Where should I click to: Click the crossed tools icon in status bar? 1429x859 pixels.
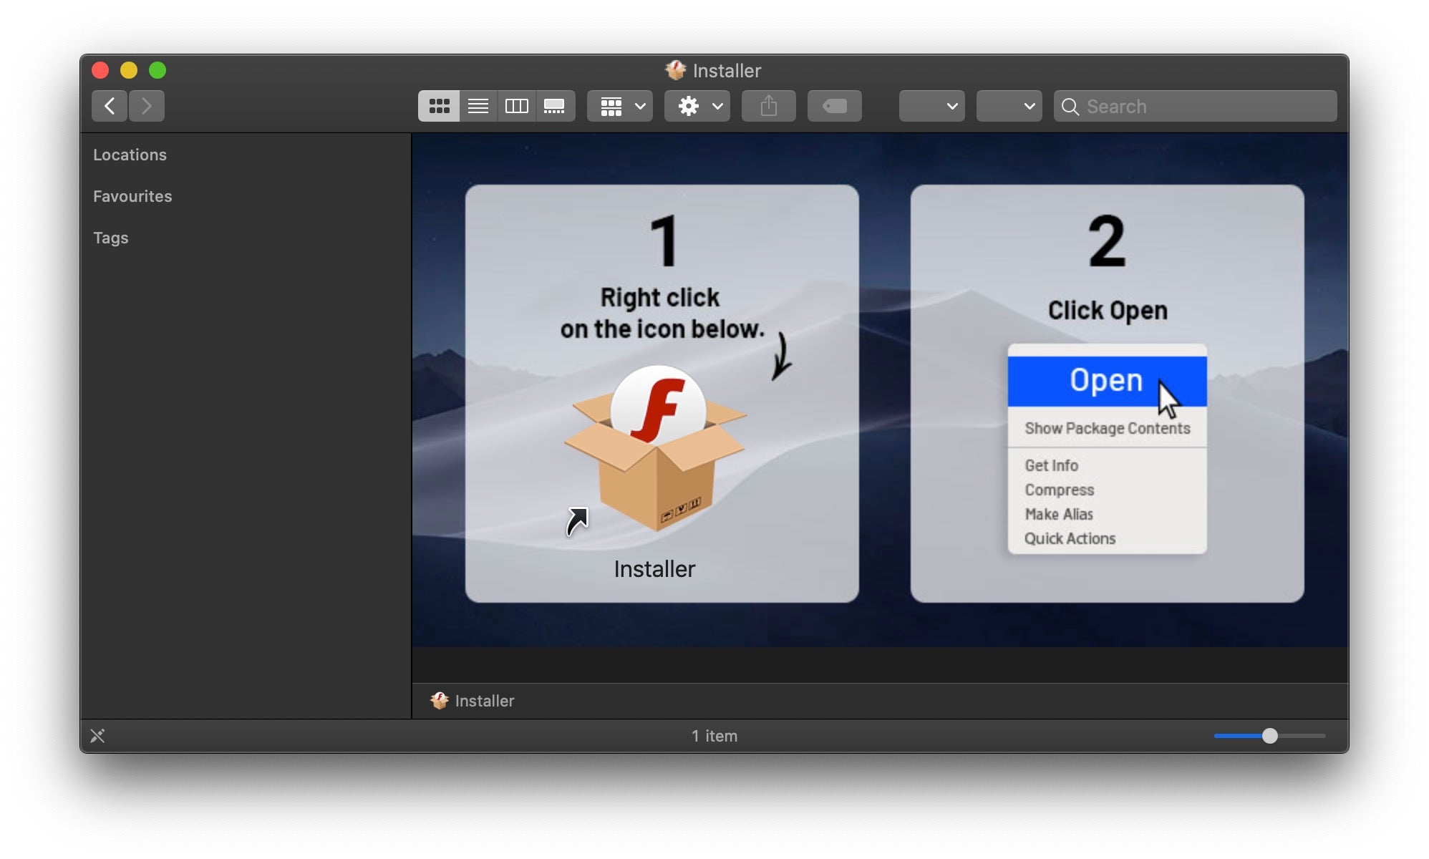pyautogui.click(x=97, y=736)
